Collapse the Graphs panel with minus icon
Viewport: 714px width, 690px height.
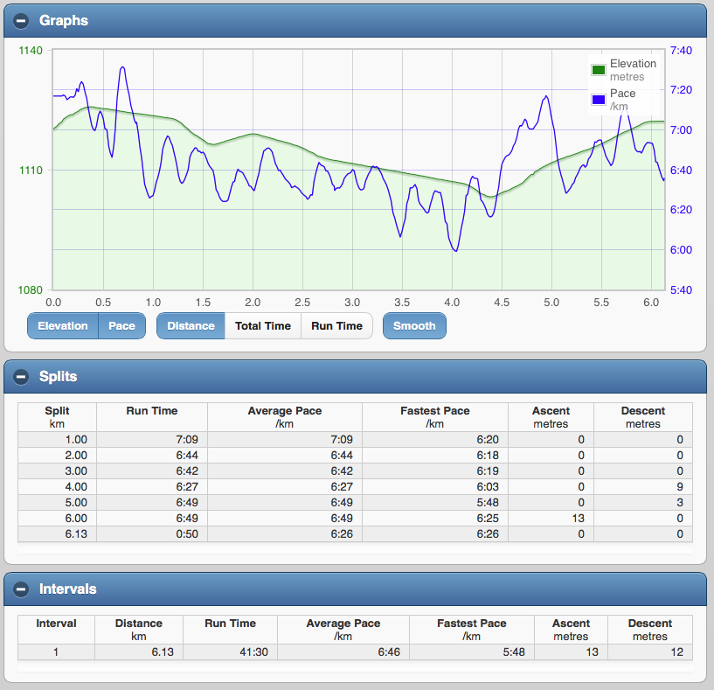click(21, 21)
